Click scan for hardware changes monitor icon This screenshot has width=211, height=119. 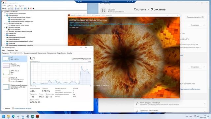pos(25,9)
